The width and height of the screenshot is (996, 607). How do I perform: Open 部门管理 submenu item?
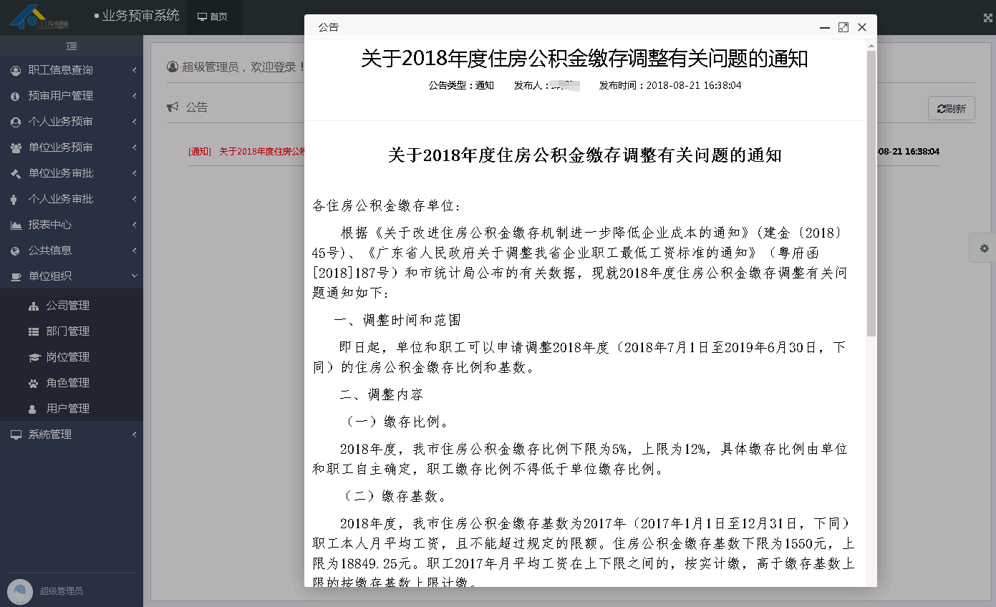[68, 331]
